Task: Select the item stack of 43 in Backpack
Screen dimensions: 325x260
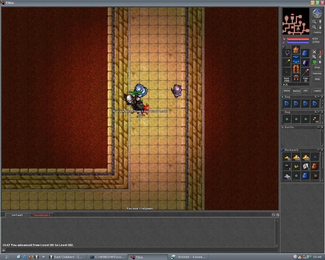Action: coord(287,176)
